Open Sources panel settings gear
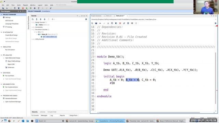Screen dimensions: 219x123 (86, 19)
